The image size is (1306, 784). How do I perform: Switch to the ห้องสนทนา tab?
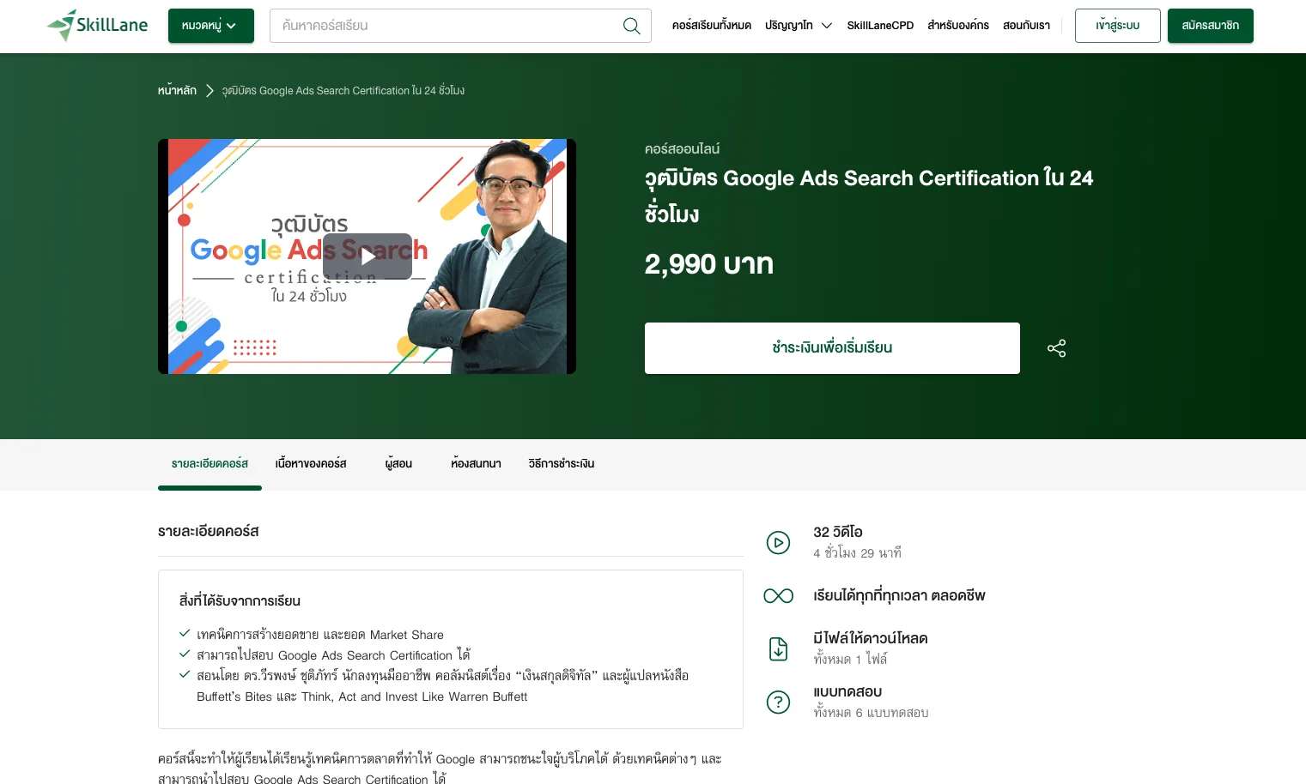click(x=476, y=464)
